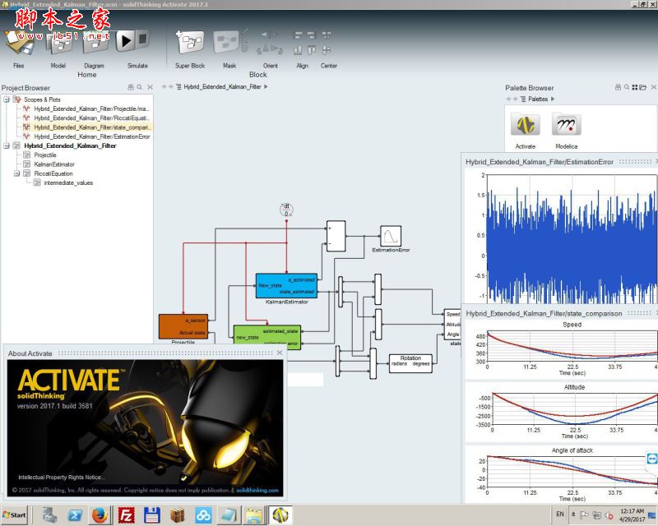Viewport: 658px width, 526px height.
Task: Select the orange Projectile block
Action: pyautogui.click(x=183, y=326)
